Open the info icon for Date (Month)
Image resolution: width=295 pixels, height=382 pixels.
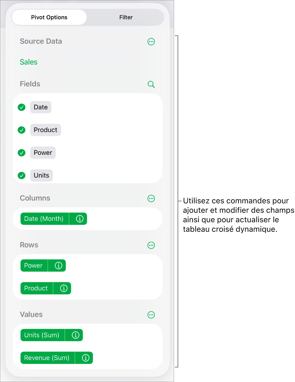[80, 219]
